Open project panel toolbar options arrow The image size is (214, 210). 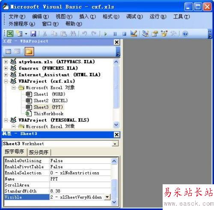coord(118,51)
